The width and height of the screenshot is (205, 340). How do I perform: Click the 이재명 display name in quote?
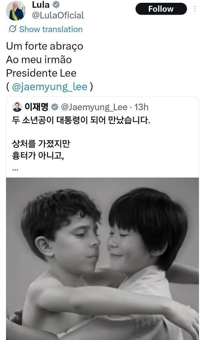tap(36, 107)
